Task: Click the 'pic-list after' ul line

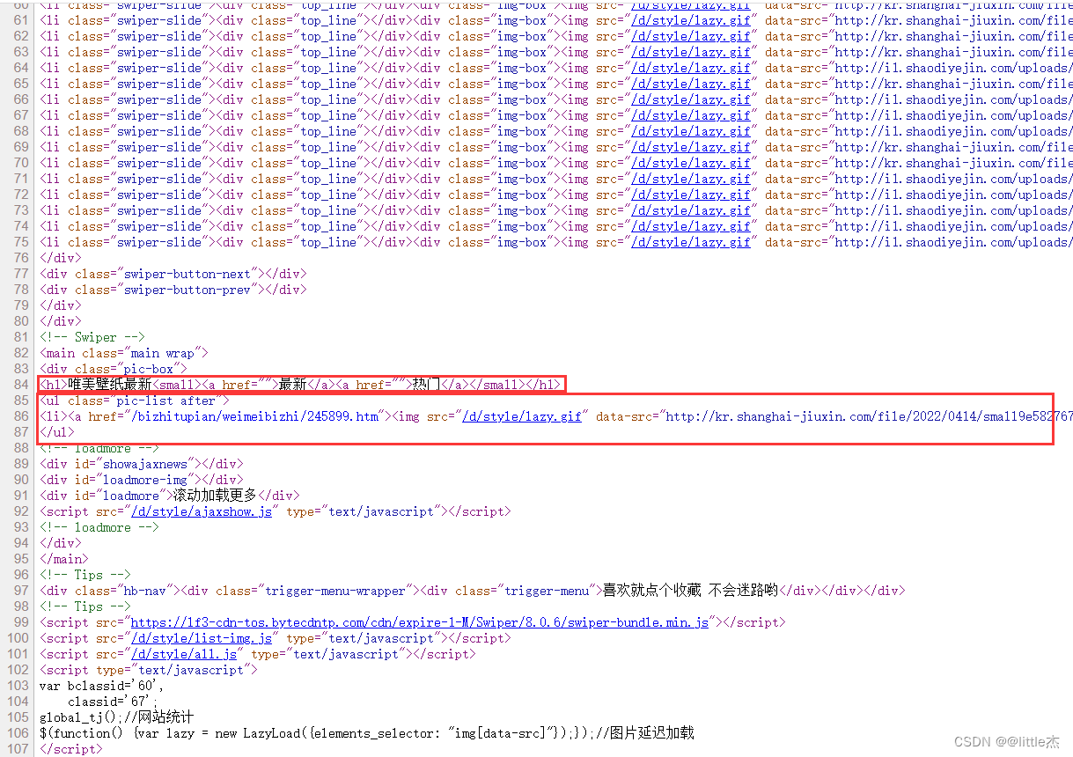Action: pyautogui.click(x=134, y=401)
